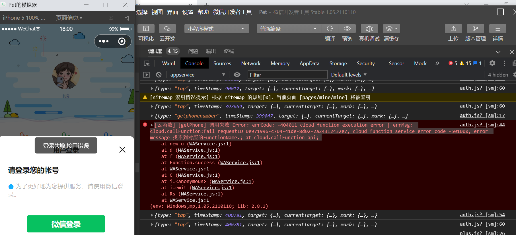Image resolution: width=516 pixels, height=235 pixels.
Task: Click the 上传 upload icon
Action: (x=453, y=28)
